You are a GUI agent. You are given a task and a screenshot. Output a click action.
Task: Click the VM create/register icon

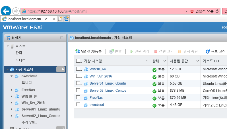click(x=78, y=51)
